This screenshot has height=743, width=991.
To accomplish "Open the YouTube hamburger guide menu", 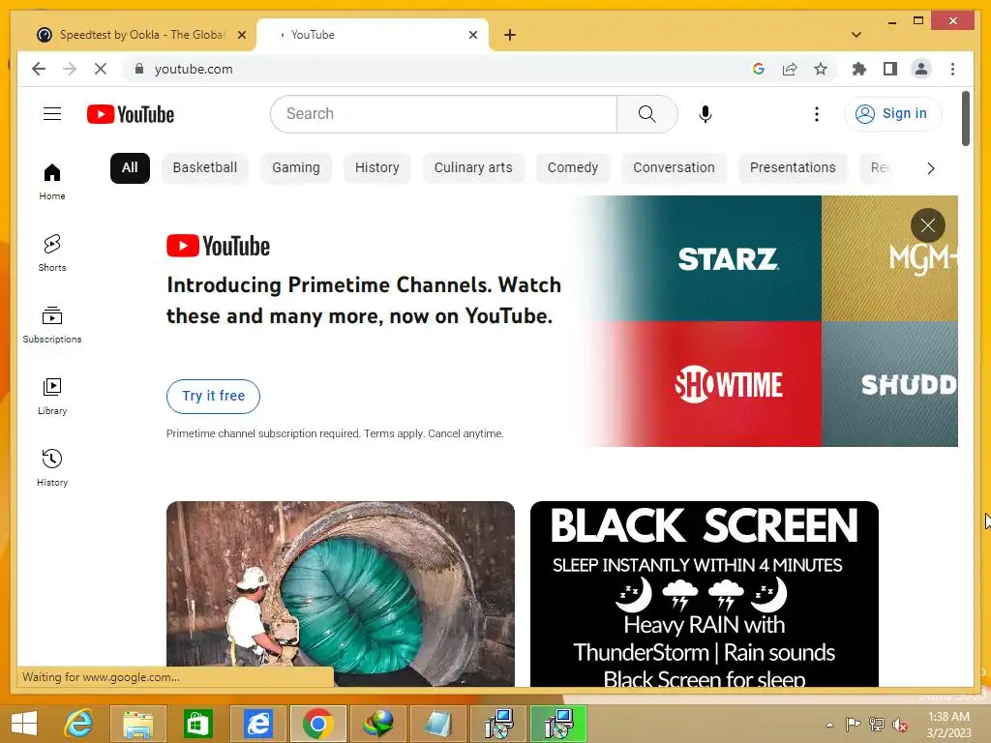I will (52, 114).
